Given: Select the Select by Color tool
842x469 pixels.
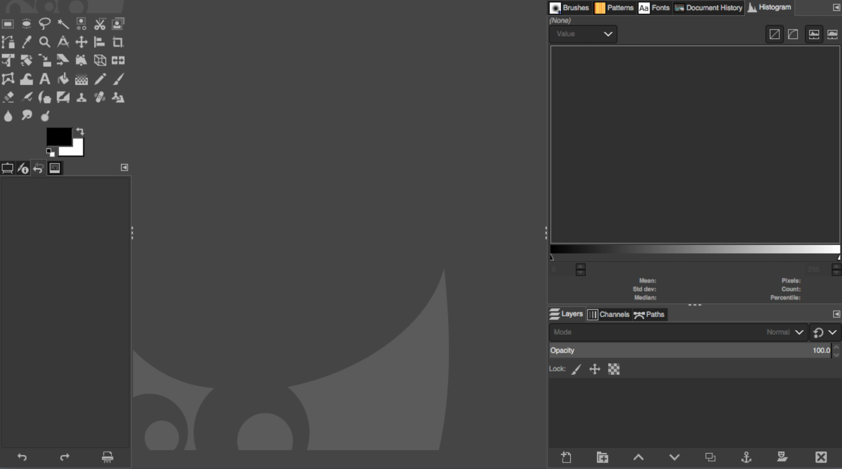Looking at the screenshot, I should tap(81, 24).
